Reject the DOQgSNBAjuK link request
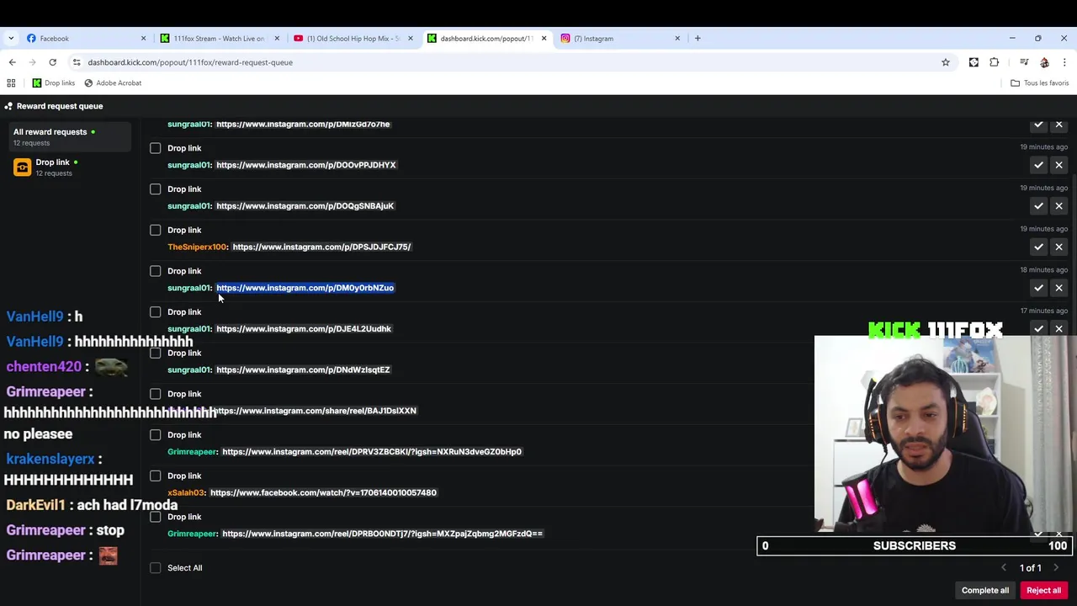 point(1058,206)
